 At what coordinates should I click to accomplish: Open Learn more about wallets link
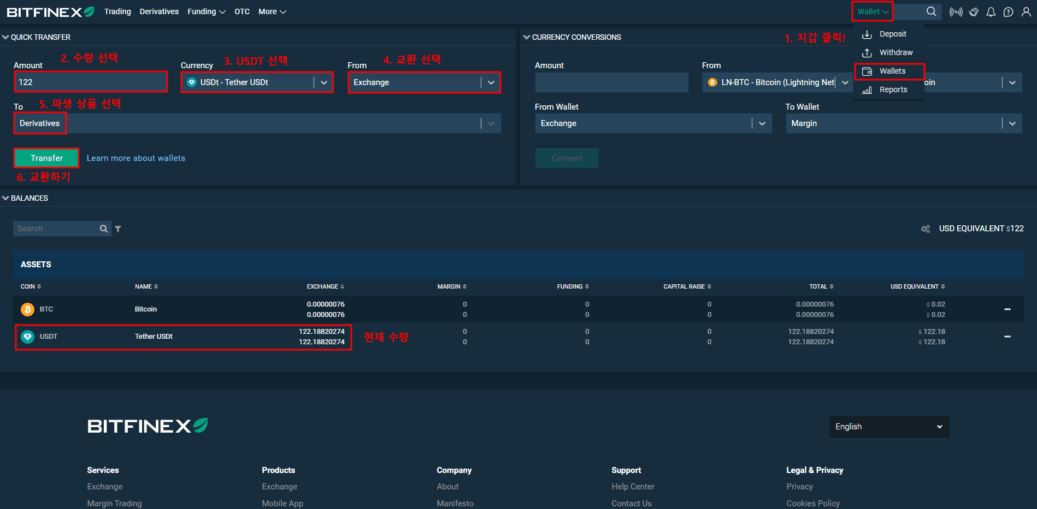pyautogui.click(x=135, y=158)
